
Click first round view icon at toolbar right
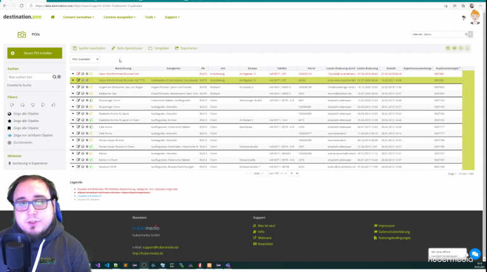click(x=448, y=48)
